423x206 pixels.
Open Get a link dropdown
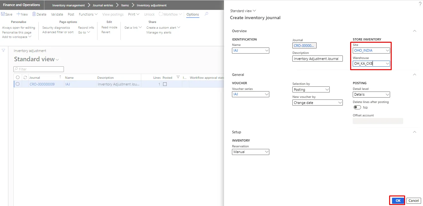[133, 28]
